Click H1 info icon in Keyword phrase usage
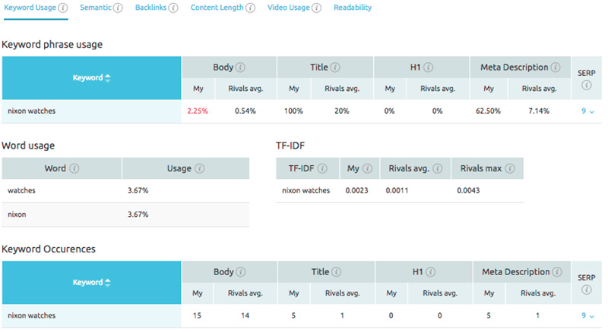 point(429,67)
